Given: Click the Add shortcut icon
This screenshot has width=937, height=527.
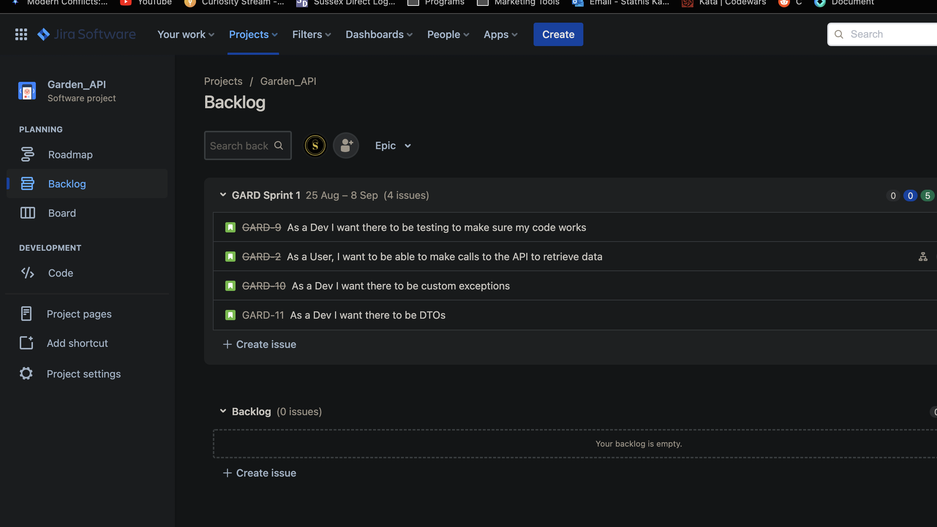Looking at the screenshot, I should click(x=26, y=343).
